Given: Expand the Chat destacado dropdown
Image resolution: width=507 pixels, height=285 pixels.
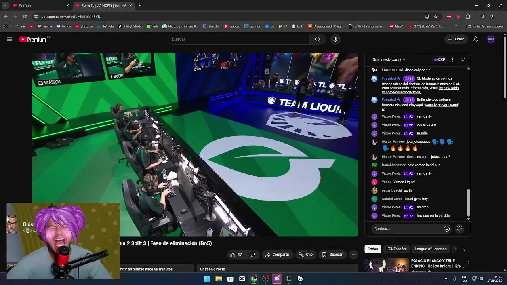Looking at the screenshot, I should click(388, 59).
